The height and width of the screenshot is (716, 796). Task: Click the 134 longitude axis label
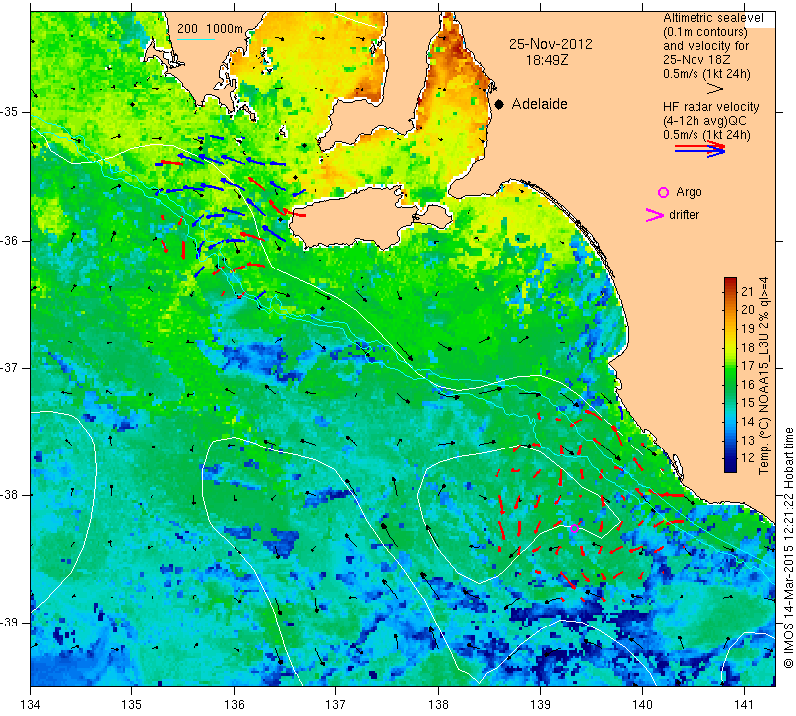31,704
